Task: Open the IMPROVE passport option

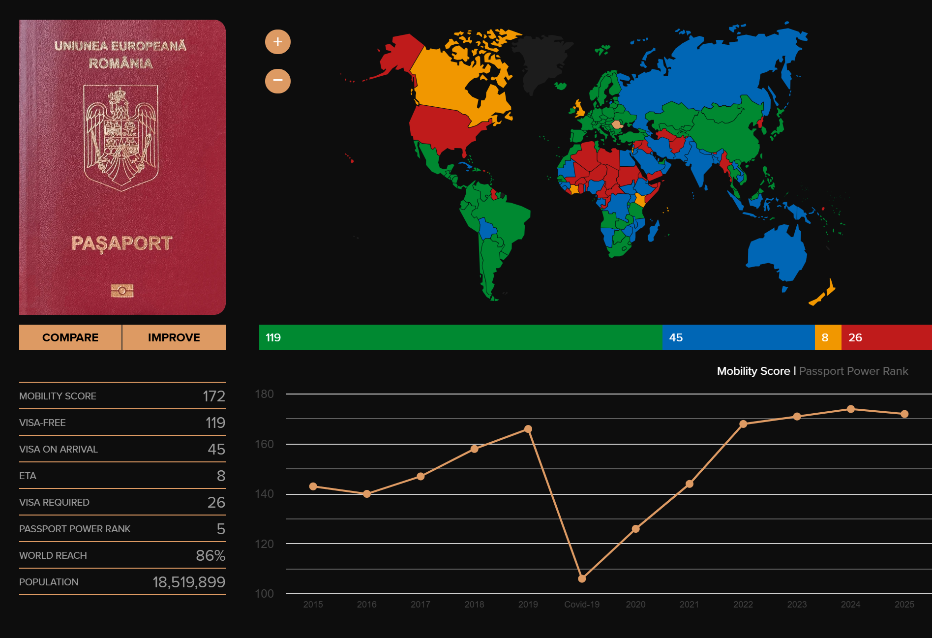Action: 174,337
